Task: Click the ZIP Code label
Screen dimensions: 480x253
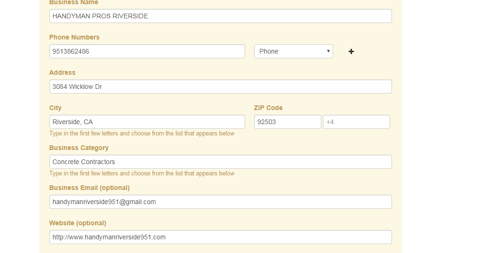Action: pos(268,108)
